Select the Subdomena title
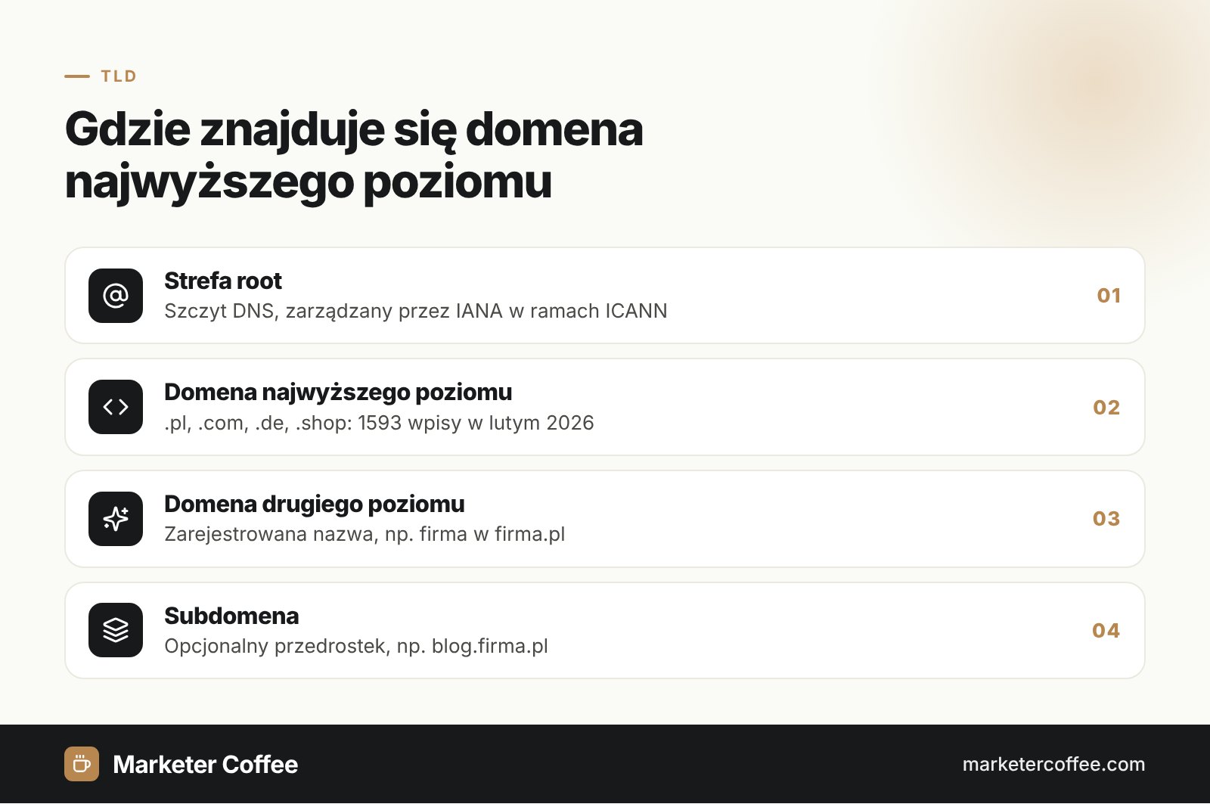 (231, 616)
